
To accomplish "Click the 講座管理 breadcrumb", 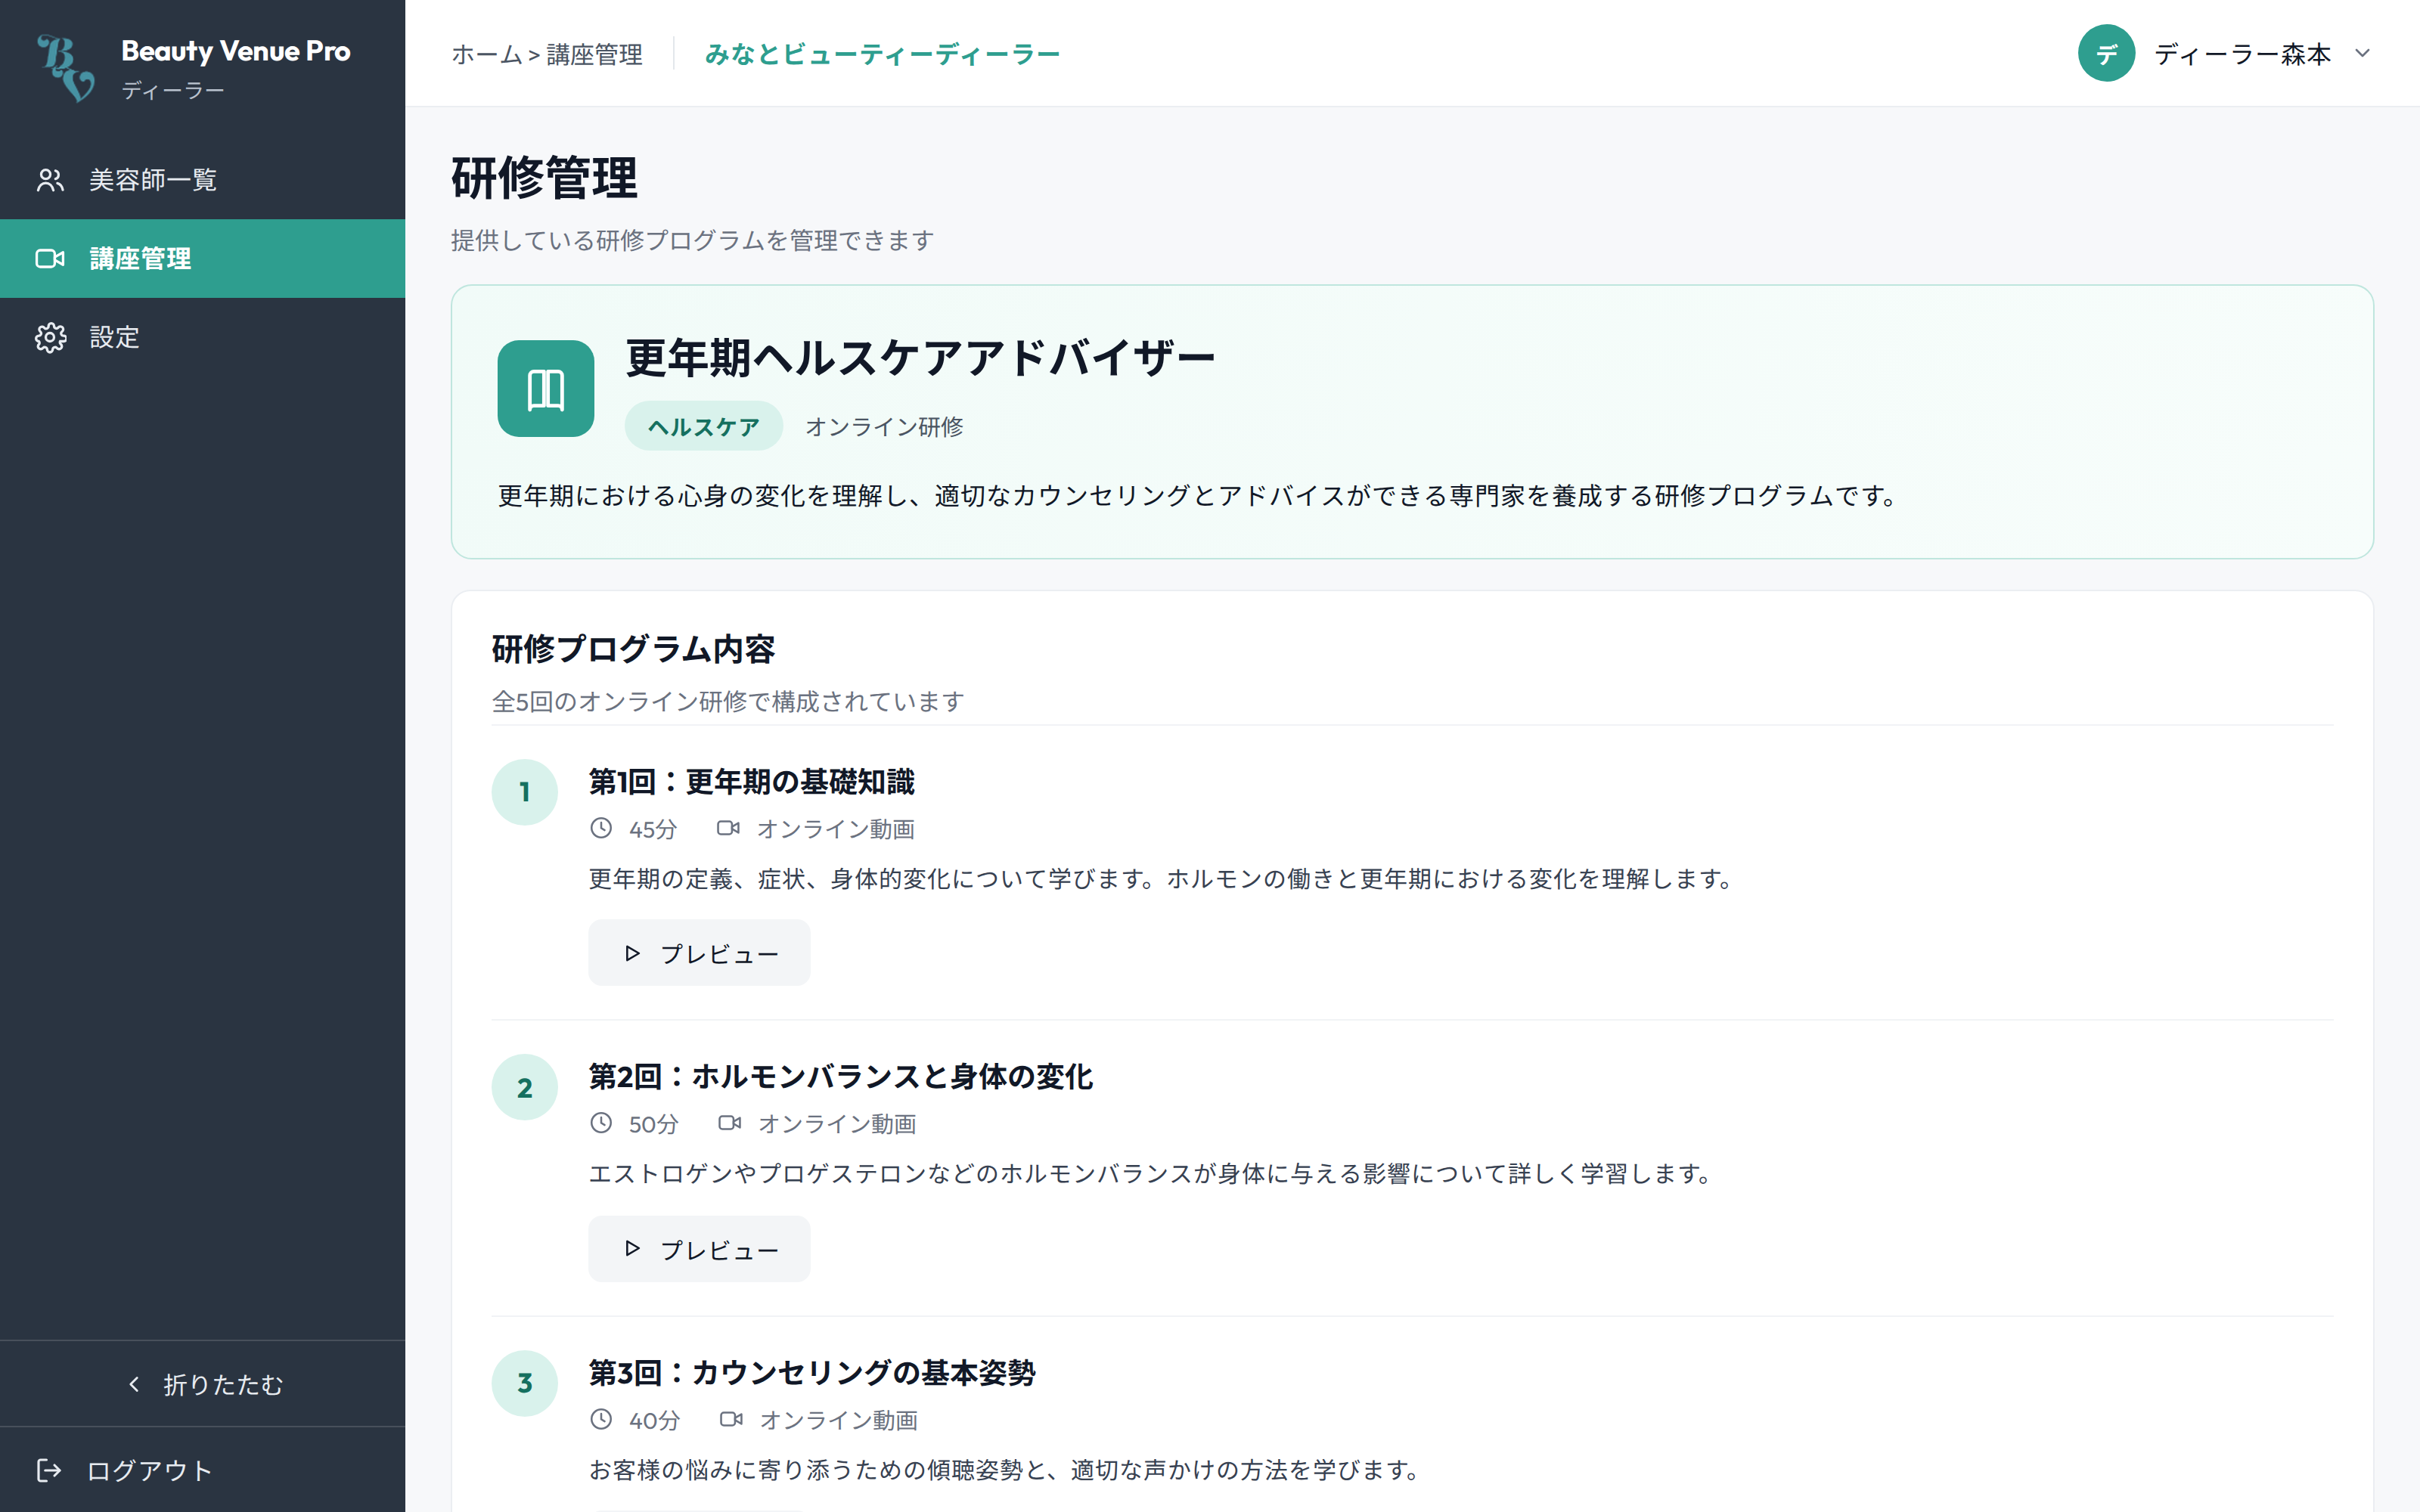I will [x=594, y=54].
